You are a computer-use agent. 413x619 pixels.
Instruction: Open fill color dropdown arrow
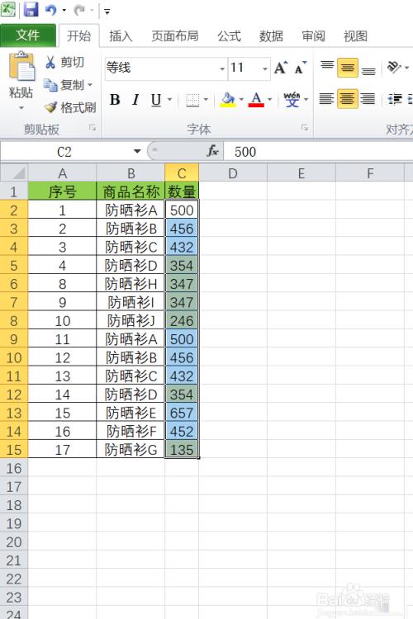click(x=241, y=100)
